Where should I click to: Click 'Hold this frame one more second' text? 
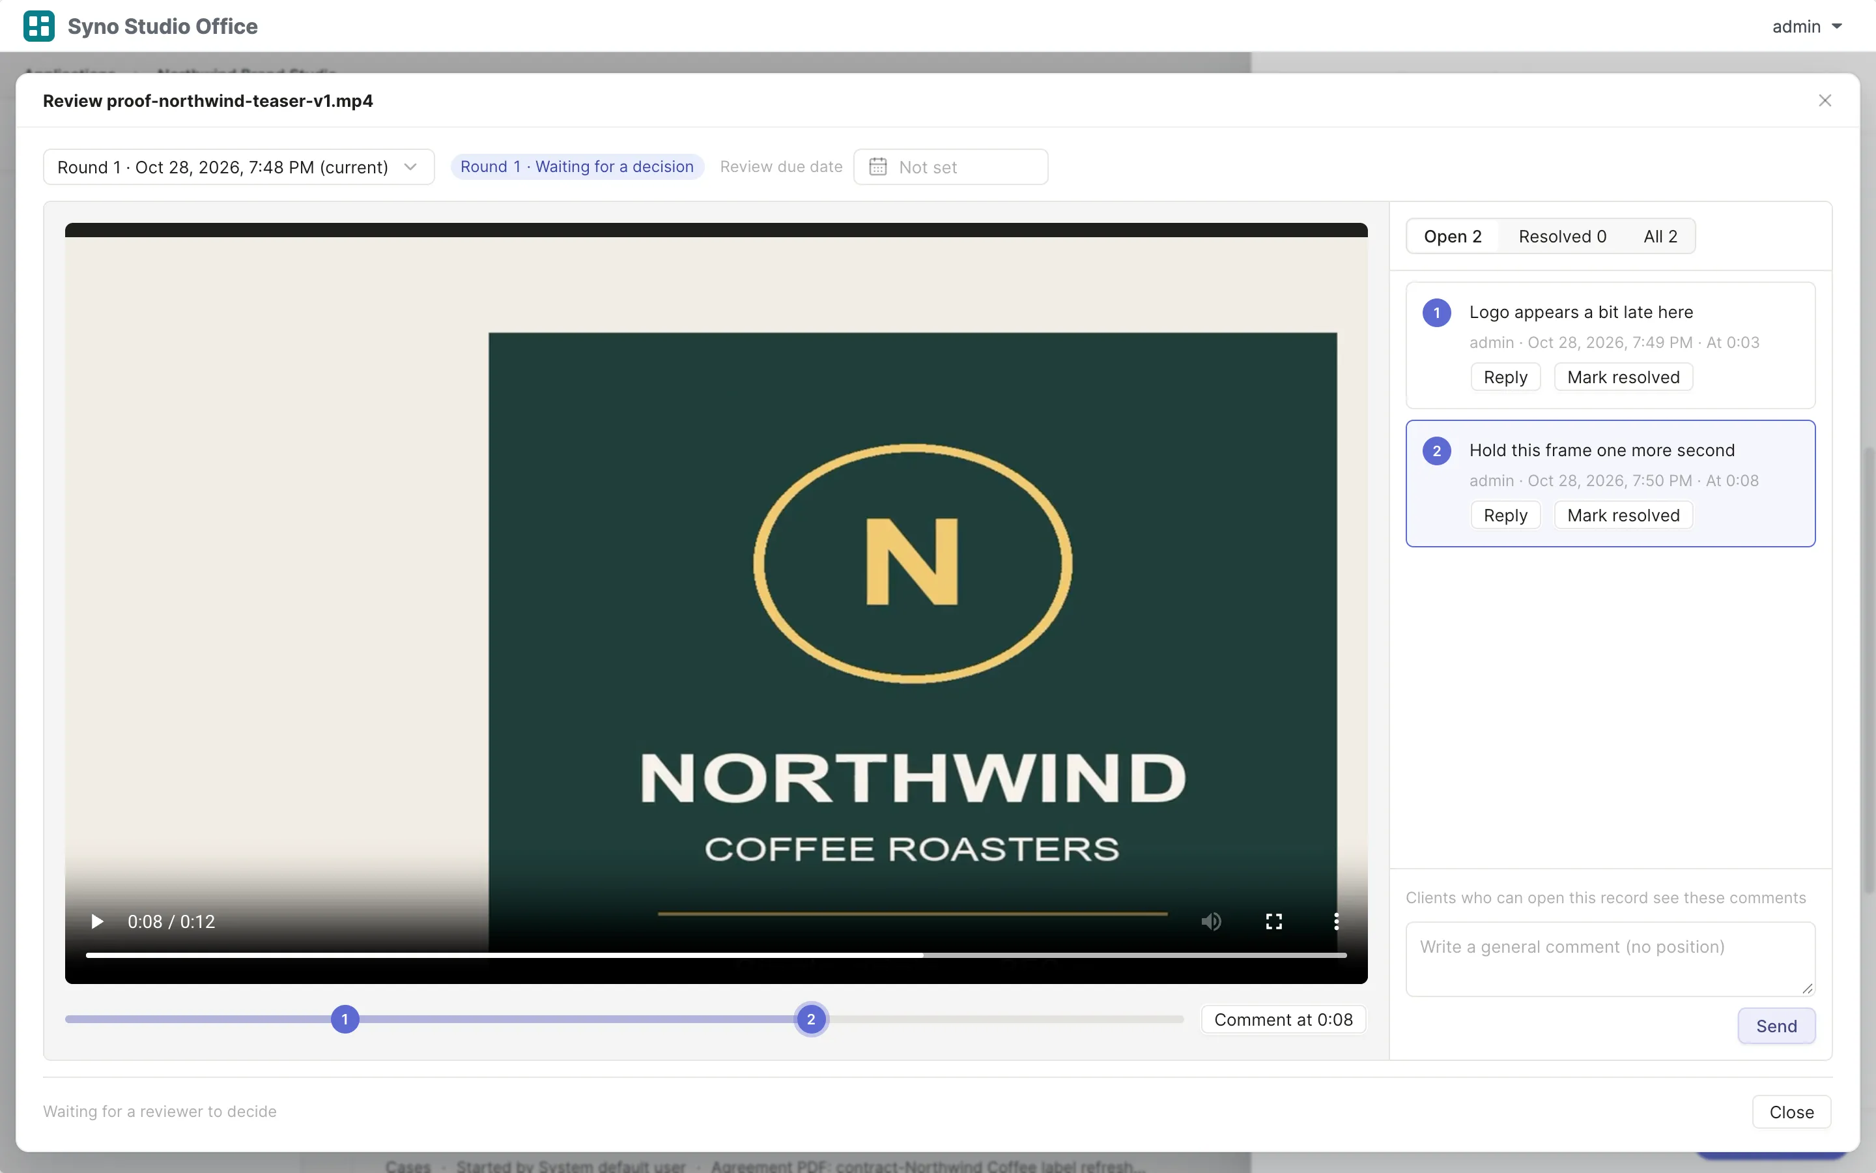click(x=1602, y=450)
